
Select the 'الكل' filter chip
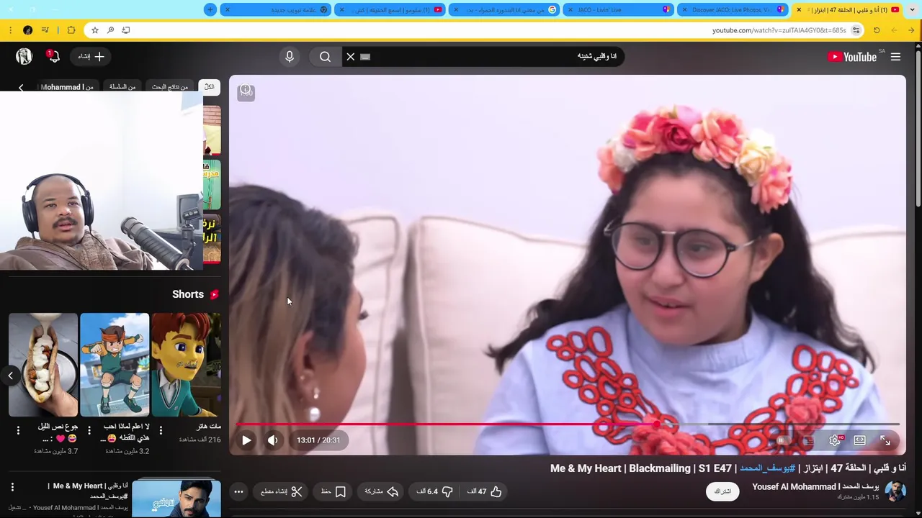(209, 87)
